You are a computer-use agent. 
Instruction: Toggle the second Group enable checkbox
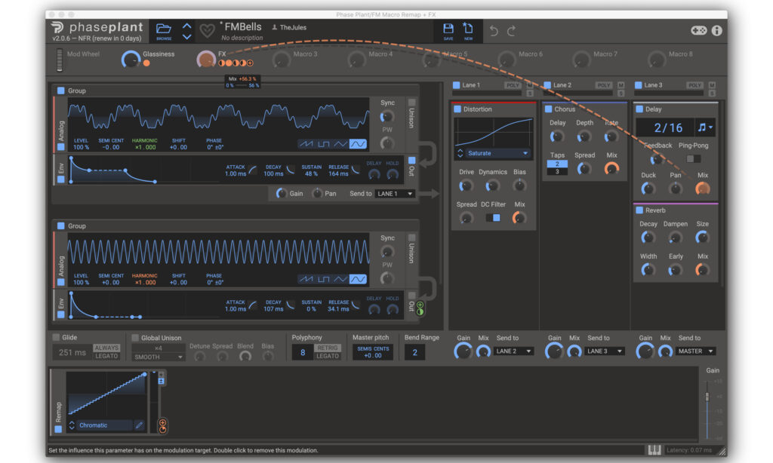[x=60, y=225]
